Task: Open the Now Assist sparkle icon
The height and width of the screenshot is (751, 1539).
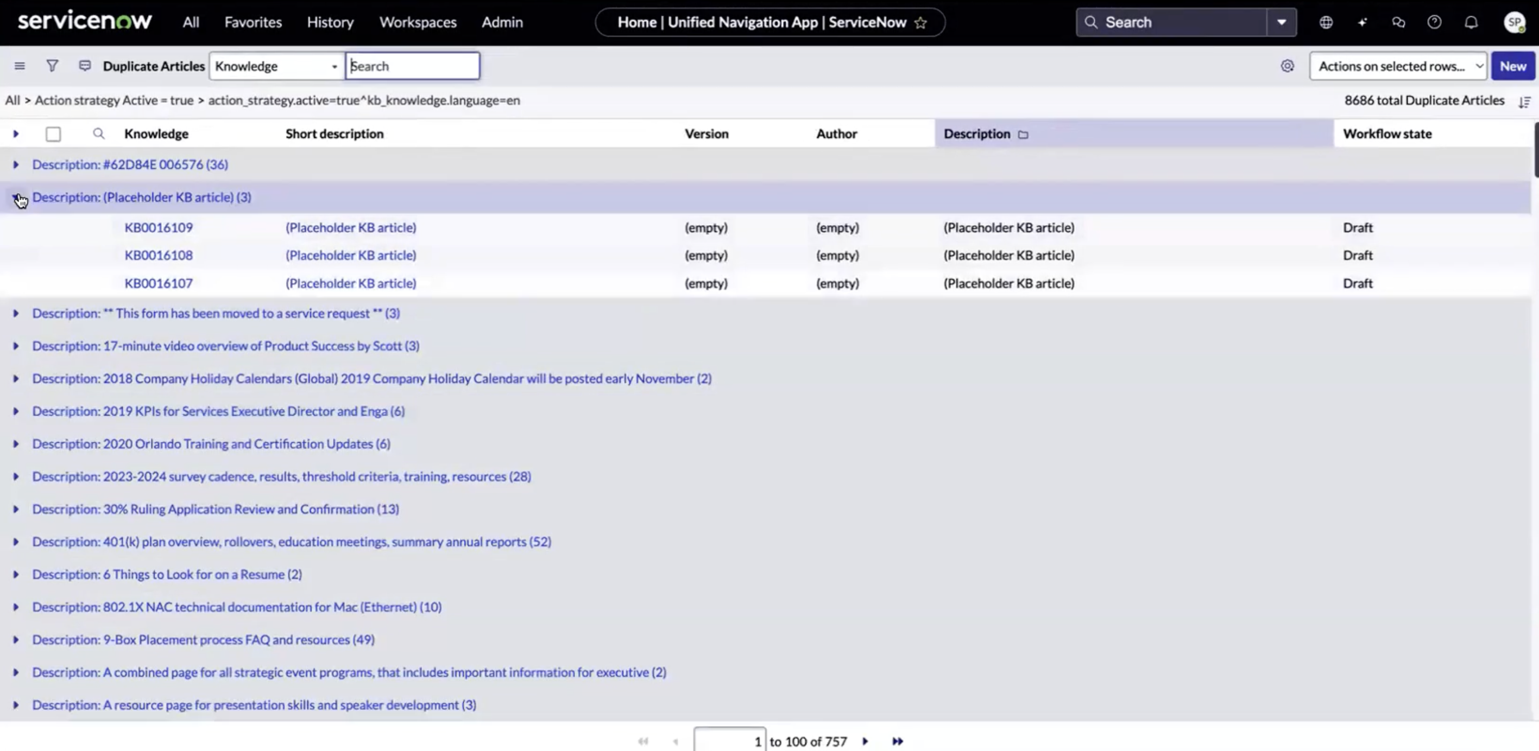Action: click(1362, 22)
